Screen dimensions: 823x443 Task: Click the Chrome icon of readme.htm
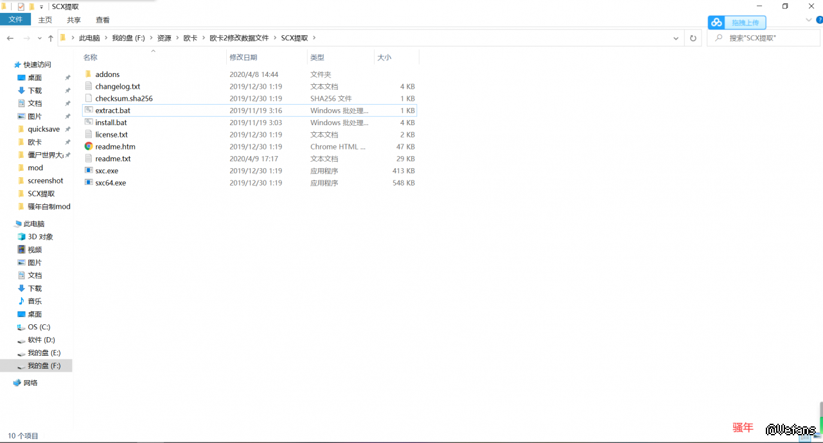(89, 146)
